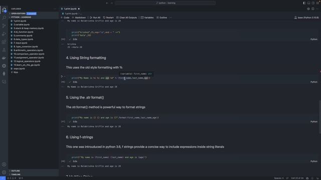
Task: Open 8. type_coversion.ipynb file
Action: (26, 46)
